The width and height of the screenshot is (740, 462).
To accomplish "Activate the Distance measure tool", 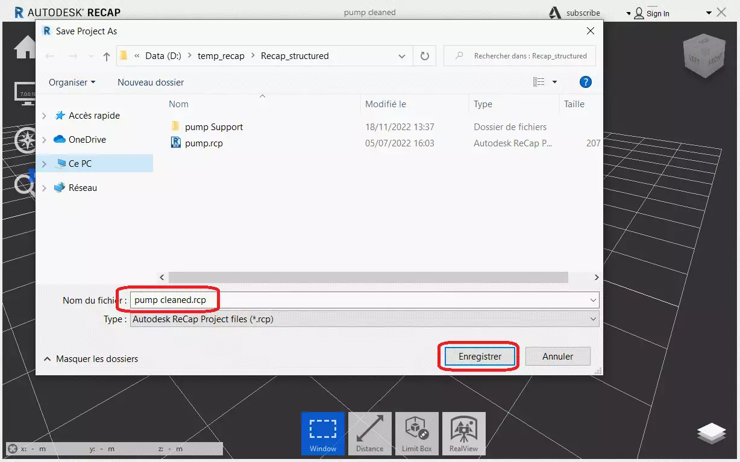I will 369,433.
